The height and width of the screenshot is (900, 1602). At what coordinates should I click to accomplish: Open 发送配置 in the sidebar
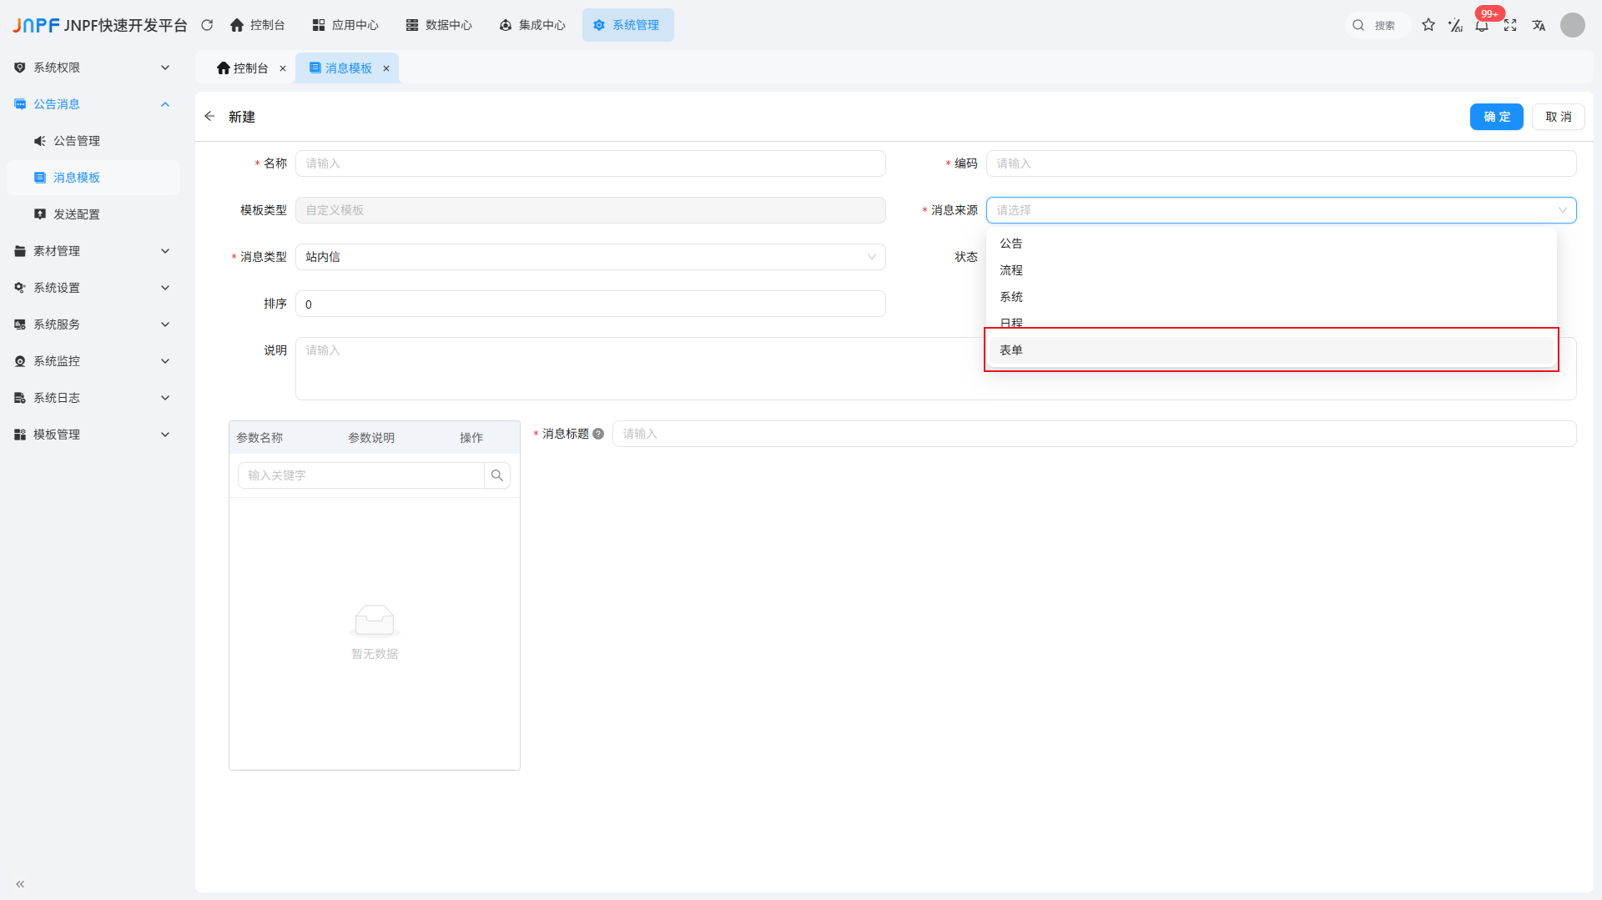click(77, 214)
